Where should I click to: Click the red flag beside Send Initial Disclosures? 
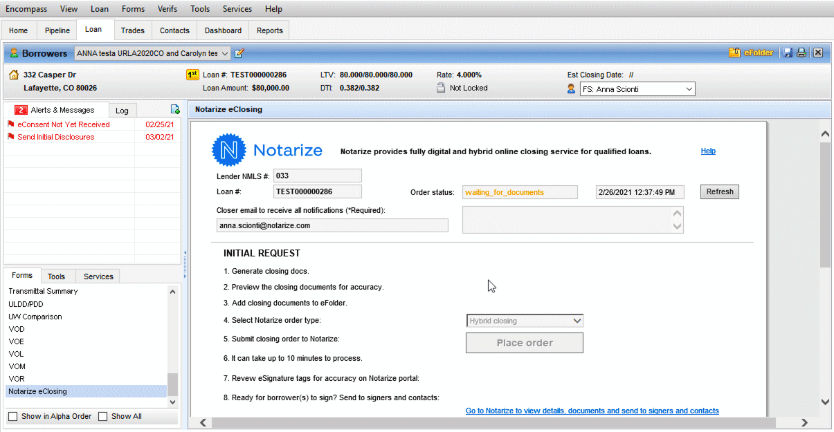[11, 137]
